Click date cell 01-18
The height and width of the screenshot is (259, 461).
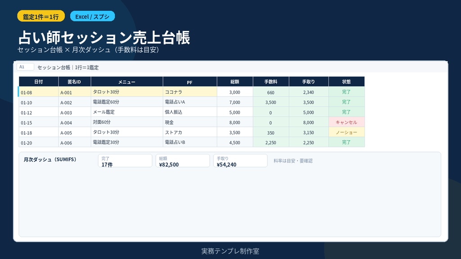[39, 133]
